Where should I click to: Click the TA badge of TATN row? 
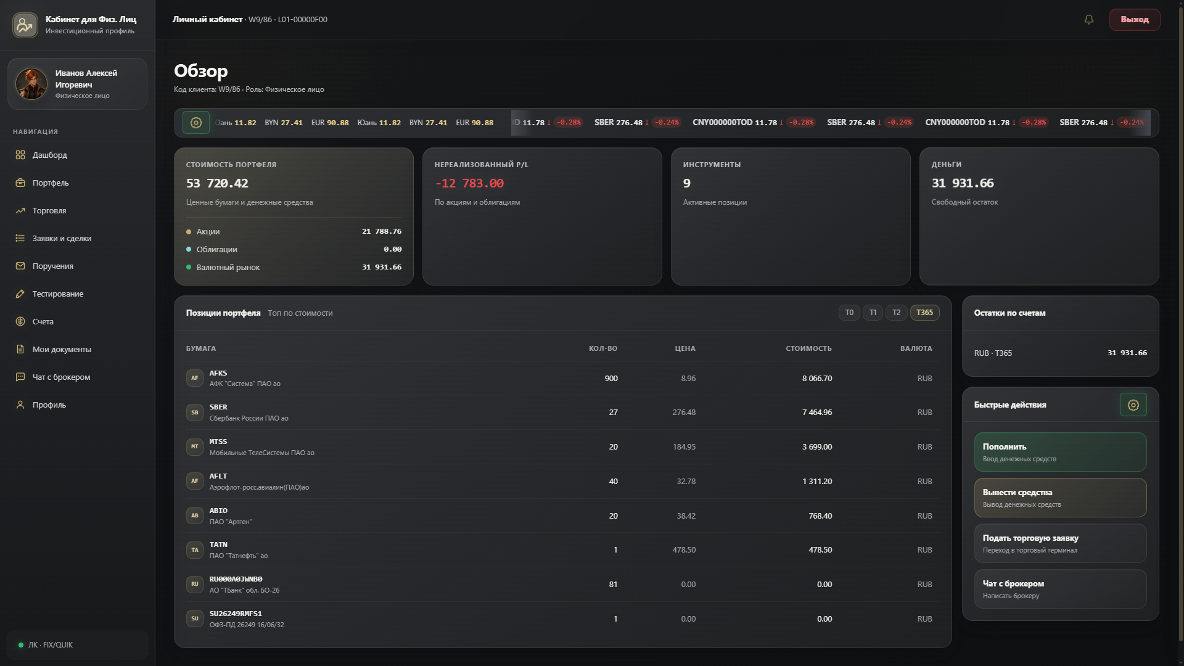195,550
